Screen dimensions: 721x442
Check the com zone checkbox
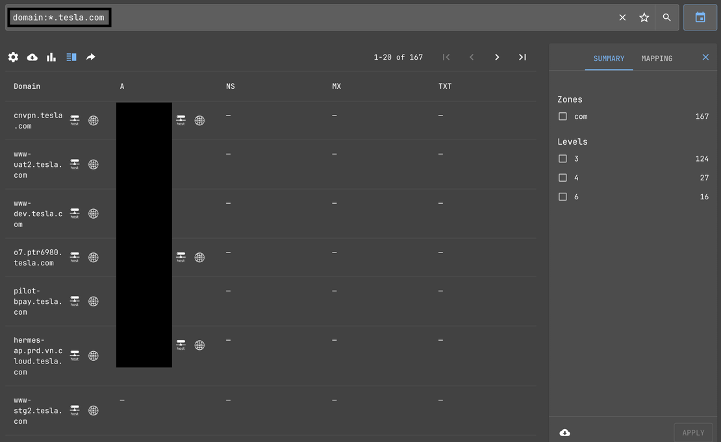pos(563,116)
